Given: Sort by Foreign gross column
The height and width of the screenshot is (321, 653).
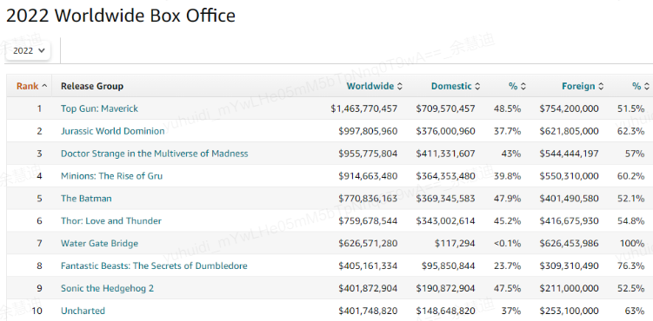Looking at the screenshot, I should [583, 86].
